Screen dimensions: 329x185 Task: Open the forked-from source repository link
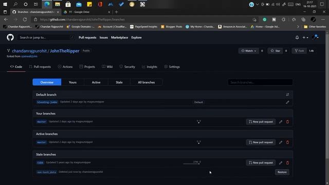(29, 57)
